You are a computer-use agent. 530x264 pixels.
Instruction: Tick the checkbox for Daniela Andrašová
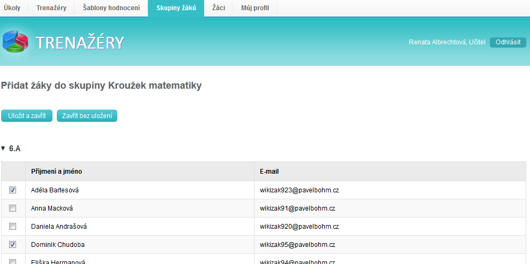pyautogui.click(x=13, y=227)
